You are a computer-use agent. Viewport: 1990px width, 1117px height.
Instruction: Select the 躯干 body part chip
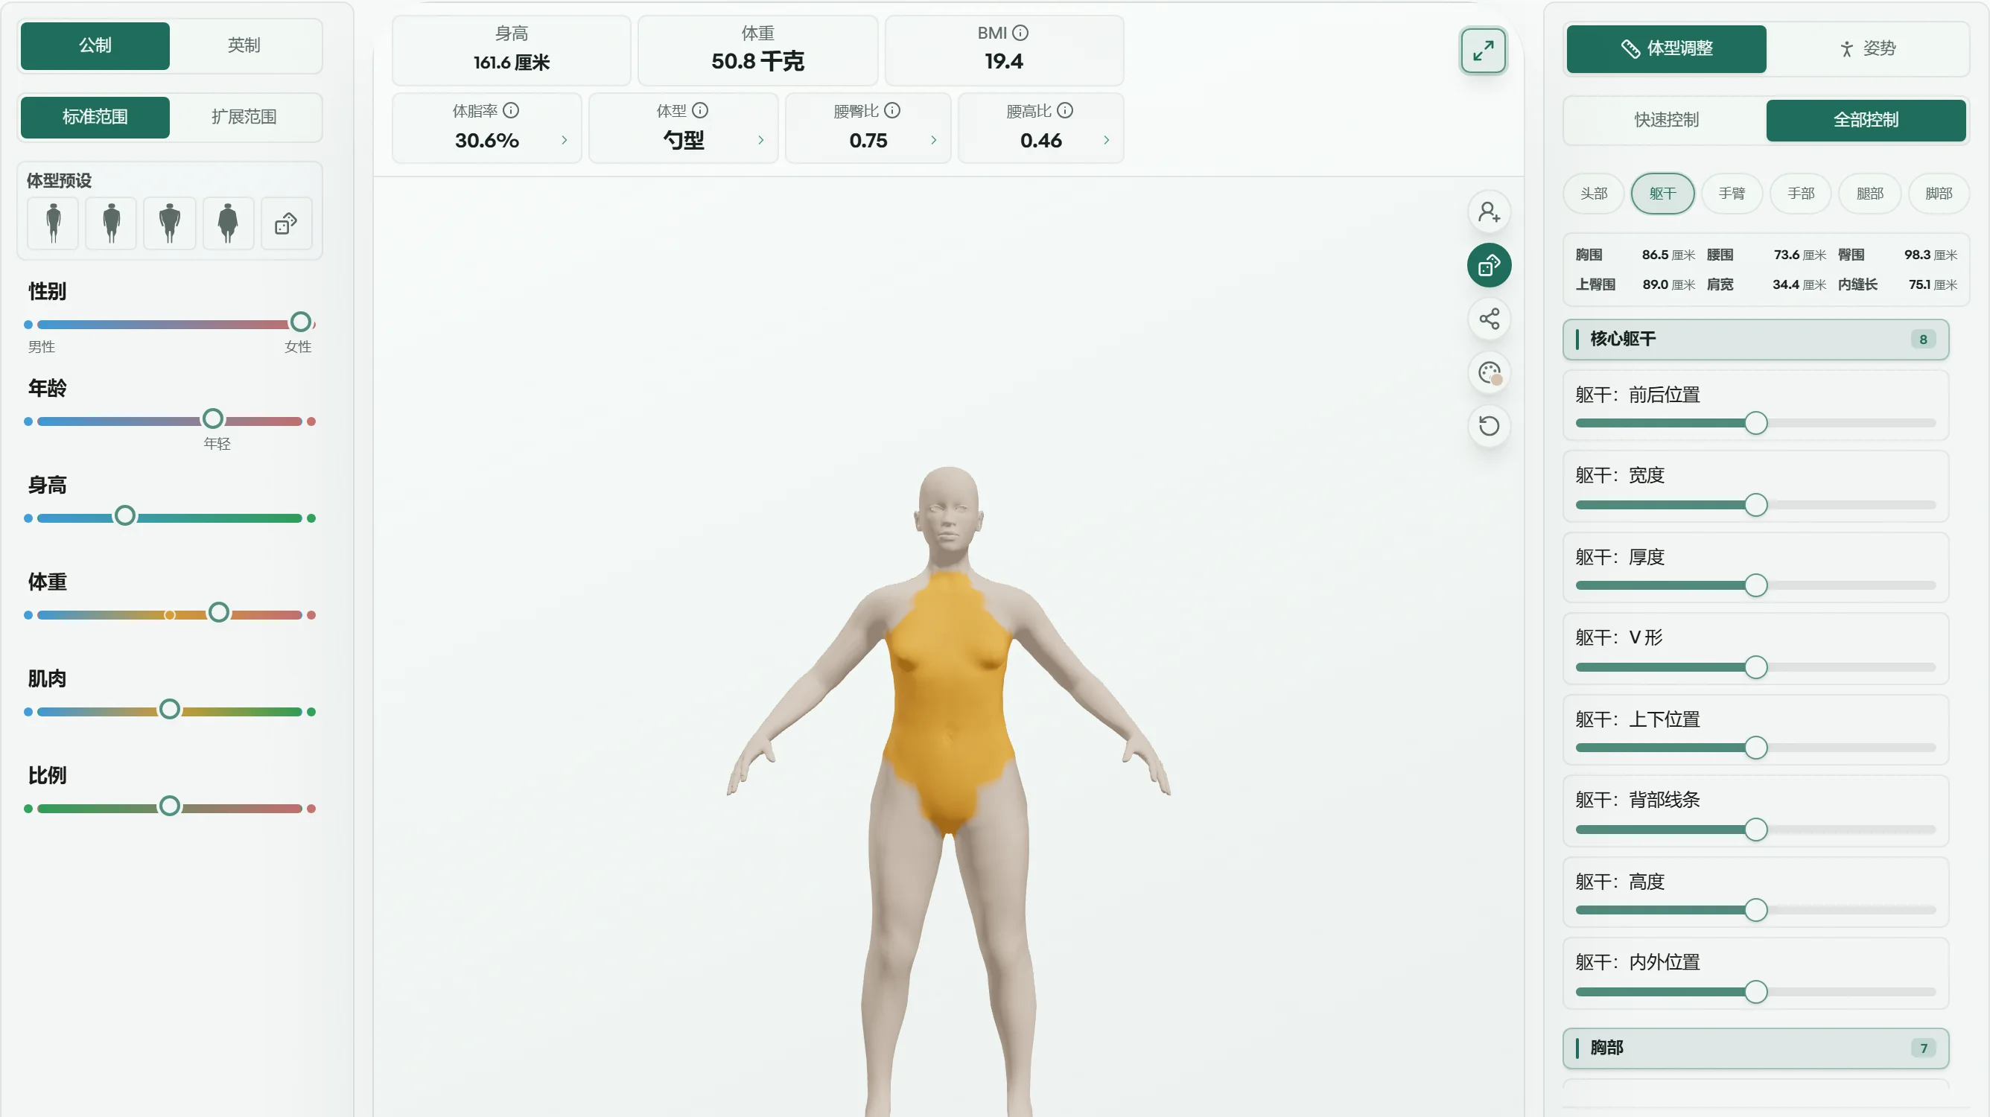[1662, 193]
